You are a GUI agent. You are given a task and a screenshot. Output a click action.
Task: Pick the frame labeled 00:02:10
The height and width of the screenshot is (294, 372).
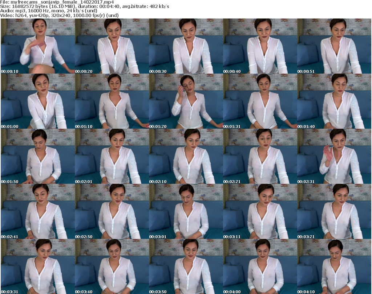click(x=186, y=157)
